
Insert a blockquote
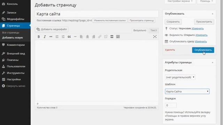pos(69,37)
